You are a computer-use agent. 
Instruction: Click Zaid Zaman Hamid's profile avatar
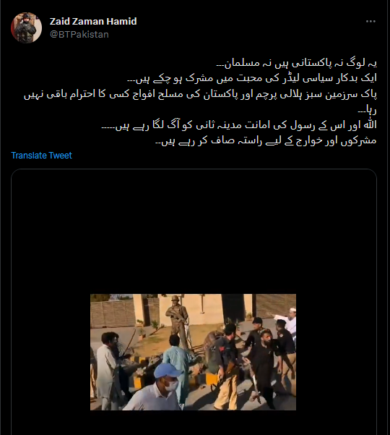(26, 28)
